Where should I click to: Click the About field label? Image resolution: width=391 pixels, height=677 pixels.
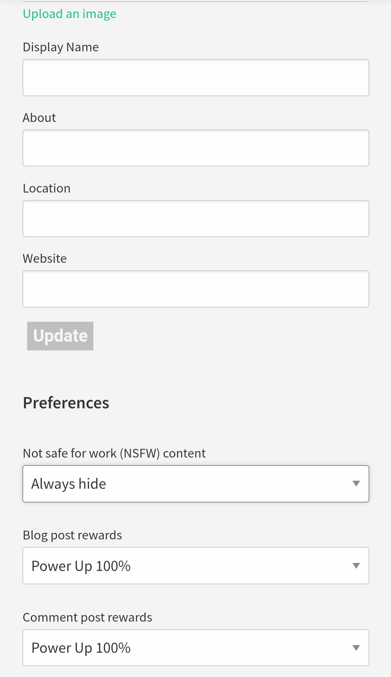[x=39, y=118]
